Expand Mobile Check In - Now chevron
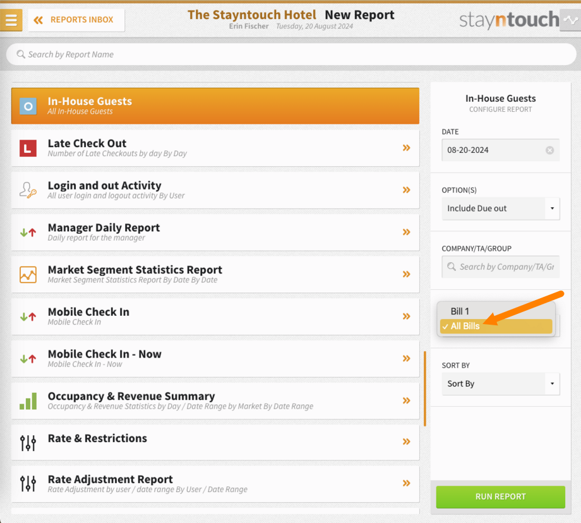This screenshot has height=523, width=581. 407,358
